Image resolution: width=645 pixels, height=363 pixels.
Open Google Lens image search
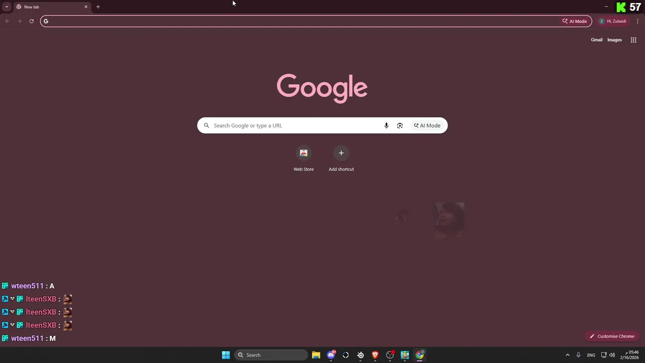(400, 126)
